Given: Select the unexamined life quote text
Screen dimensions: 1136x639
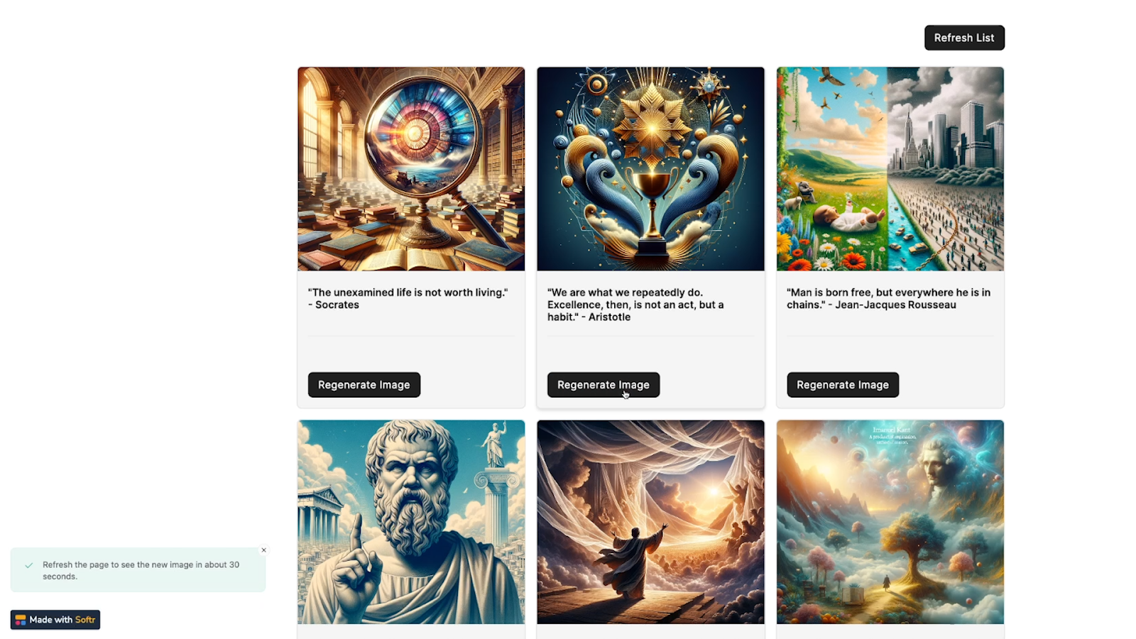Looking at the screenshot, I should point(408,298).
